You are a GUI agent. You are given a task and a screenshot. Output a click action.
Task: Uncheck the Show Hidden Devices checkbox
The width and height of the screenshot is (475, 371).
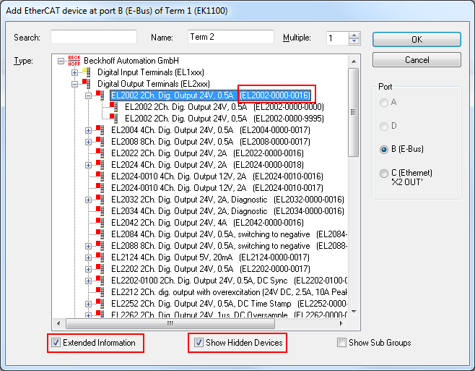point(199,343)
